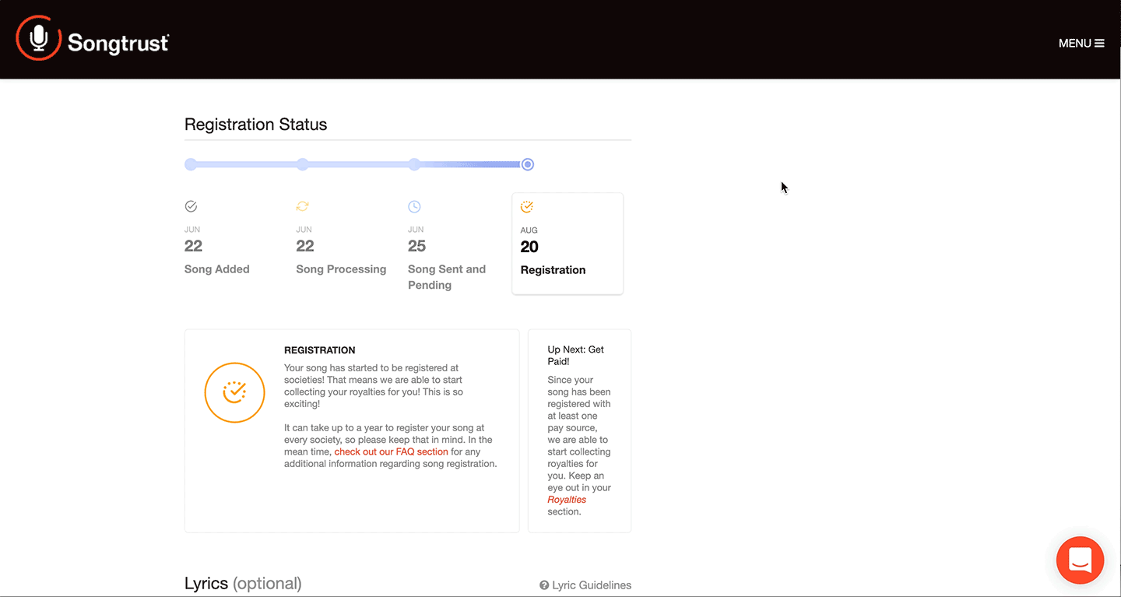Click the 'Up Next: Get Paid!' heading
The image size is (1121, 597).
[576, 356]
